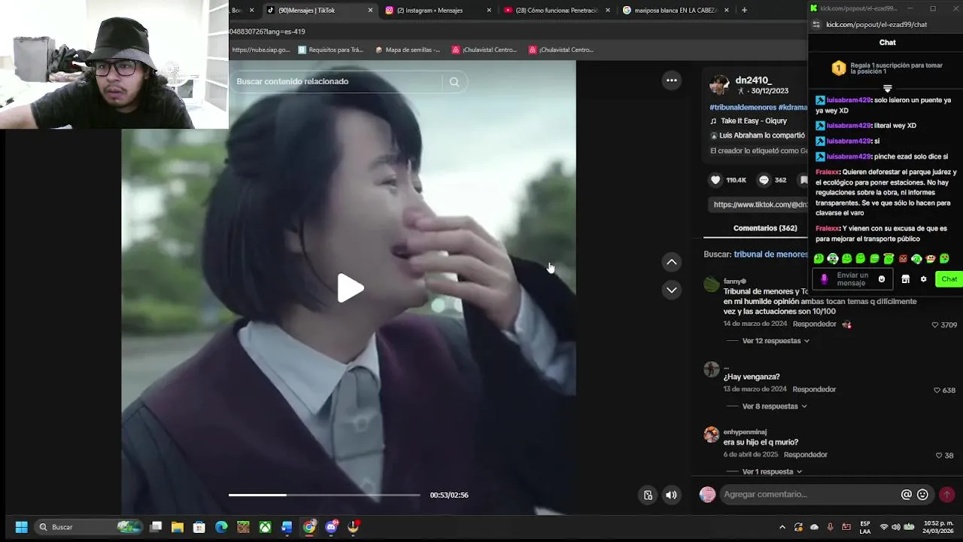
Task: Open the dn2410_ username link
Action: (x=754, y=80)
